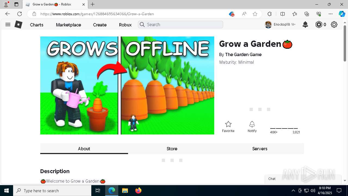This screenshot has width=348, height=196.
Task: Open the Robux page
Action: (125, 25)
